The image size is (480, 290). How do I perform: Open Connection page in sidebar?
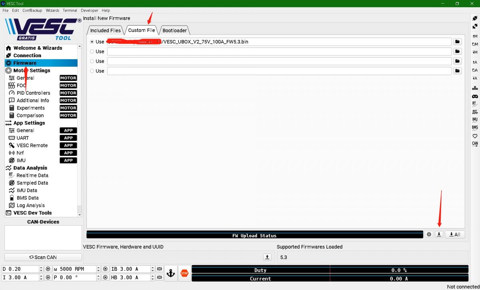(27, 56)
